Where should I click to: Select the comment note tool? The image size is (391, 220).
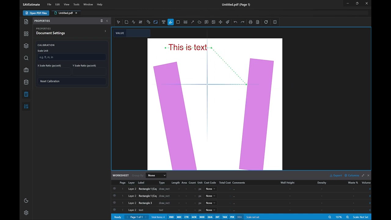(206, 22)
